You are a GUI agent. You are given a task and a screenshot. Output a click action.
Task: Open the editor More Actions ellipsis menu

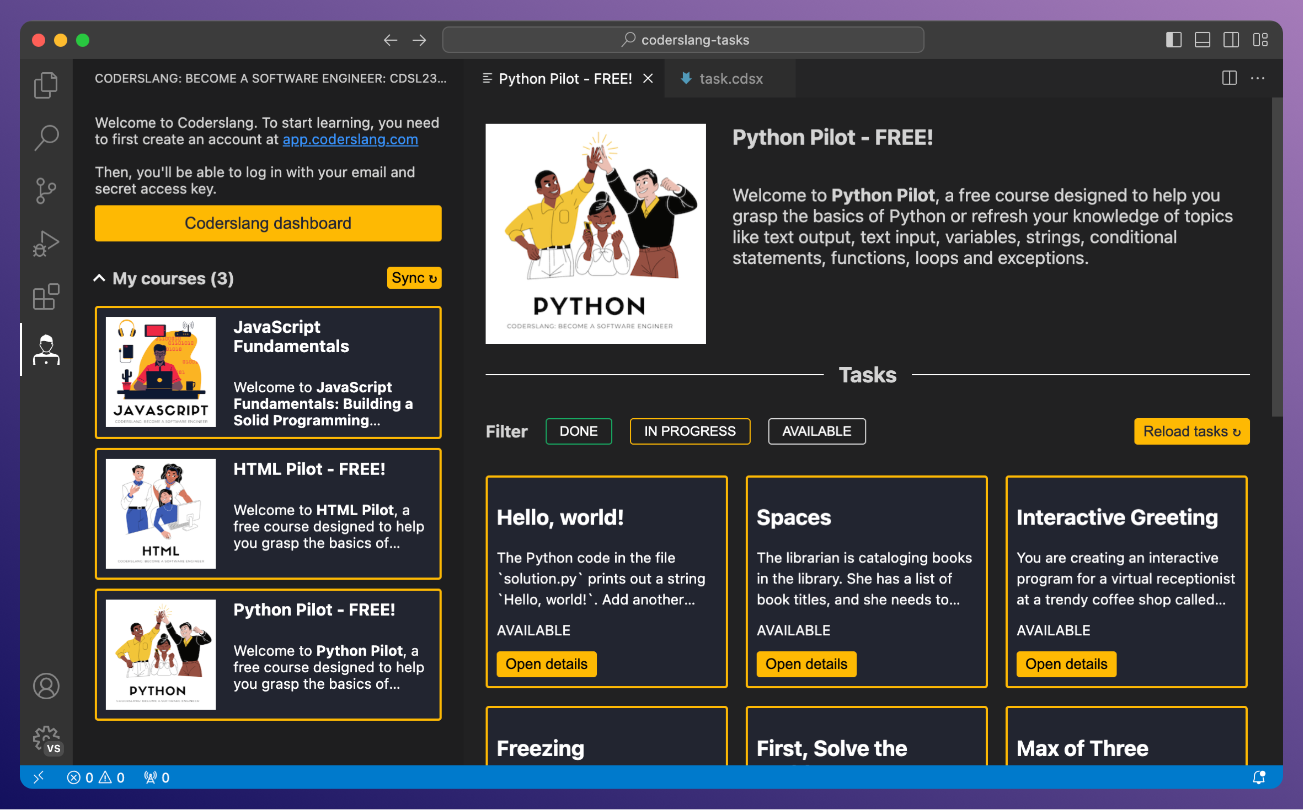click(1258, 78)
